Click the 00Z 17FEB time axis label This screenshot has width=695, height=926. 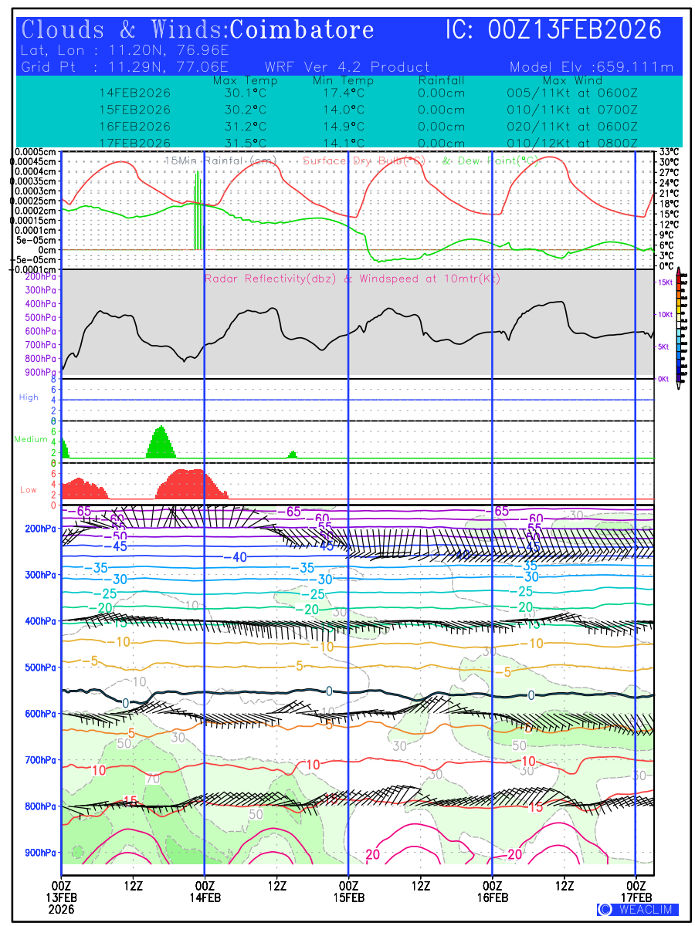[x=636, y=891]
